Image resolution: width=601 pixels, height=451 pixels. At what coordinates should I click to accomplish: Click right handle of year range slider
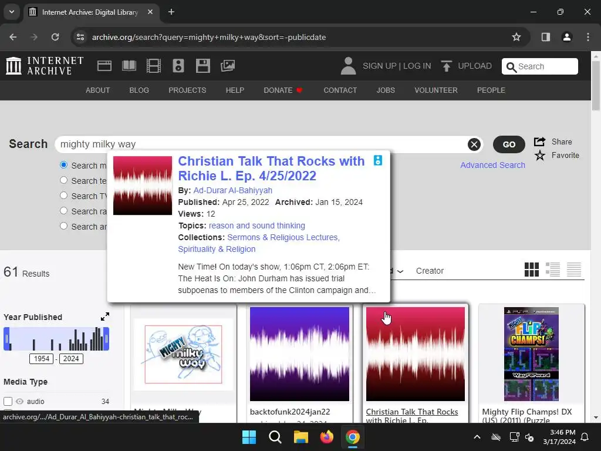106,339
